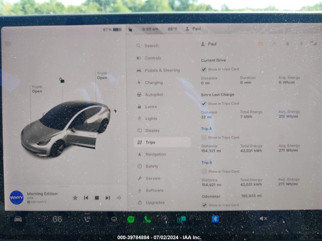
Task: Tap the three-dot app drawer expander
Action: click(198, 219)
